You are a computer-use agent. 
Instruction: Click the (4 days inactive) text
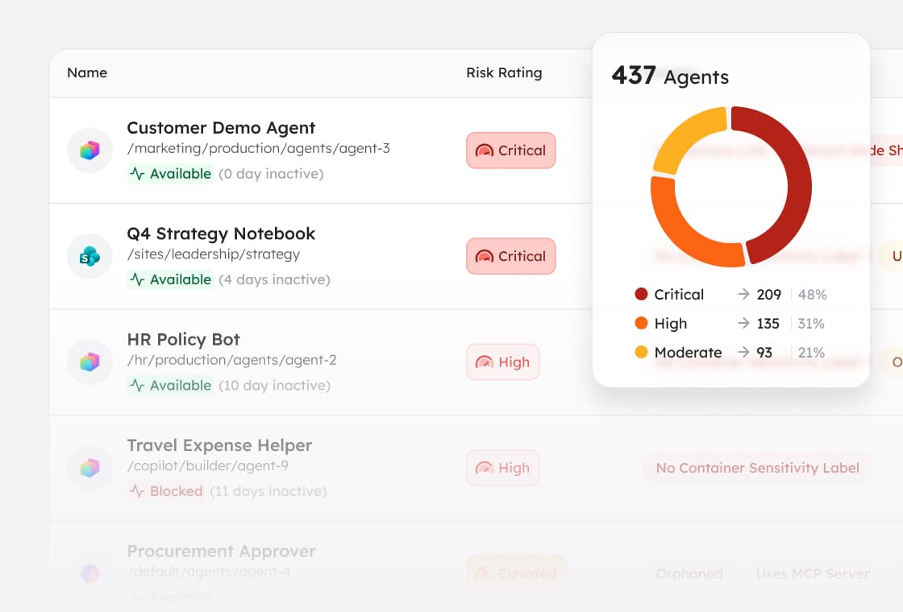click(275, 279)
